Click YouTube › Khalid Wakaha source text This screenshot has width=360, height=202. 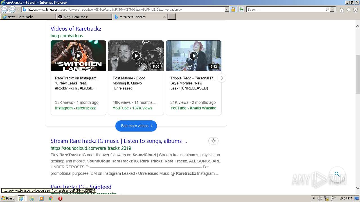(193, 108)
